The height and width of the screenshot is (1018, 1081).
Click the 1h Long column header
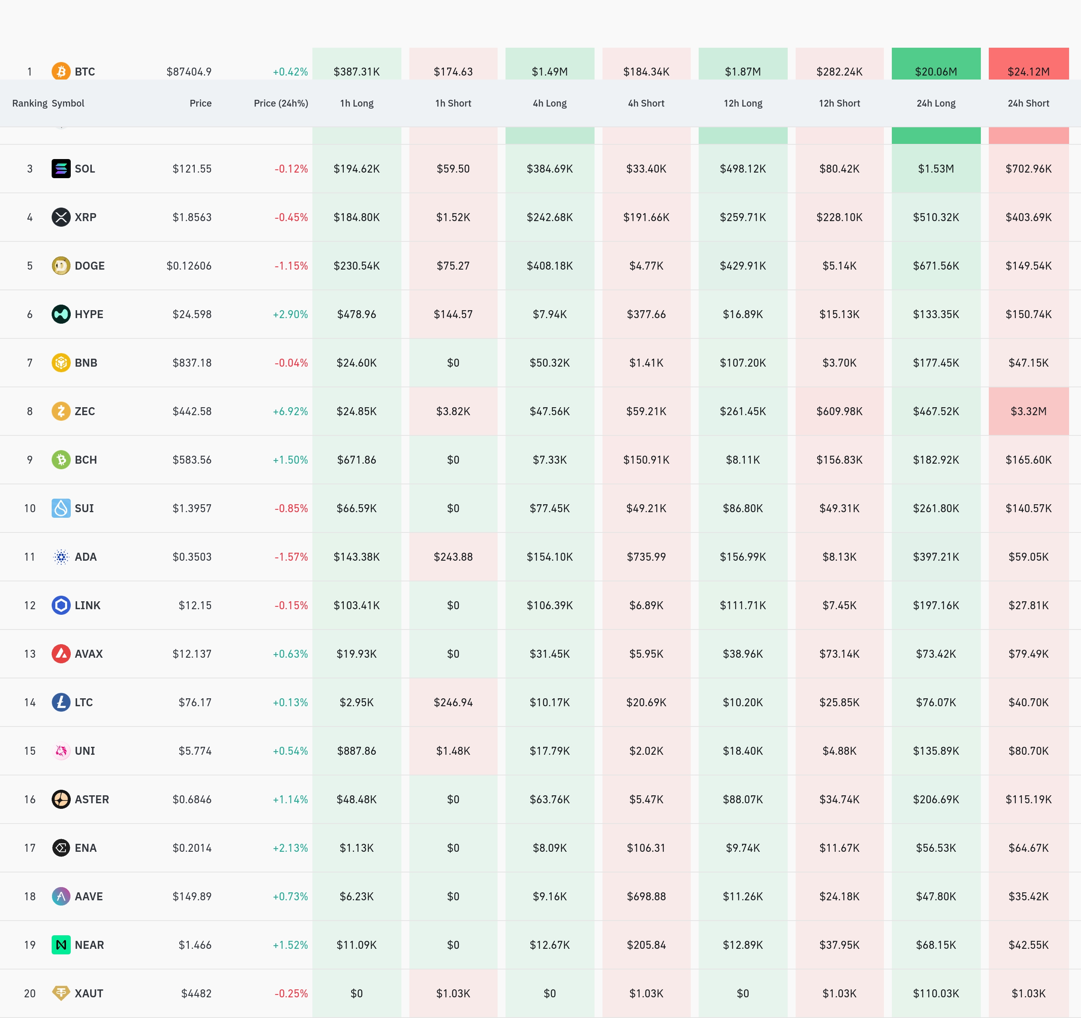(357, 103)
